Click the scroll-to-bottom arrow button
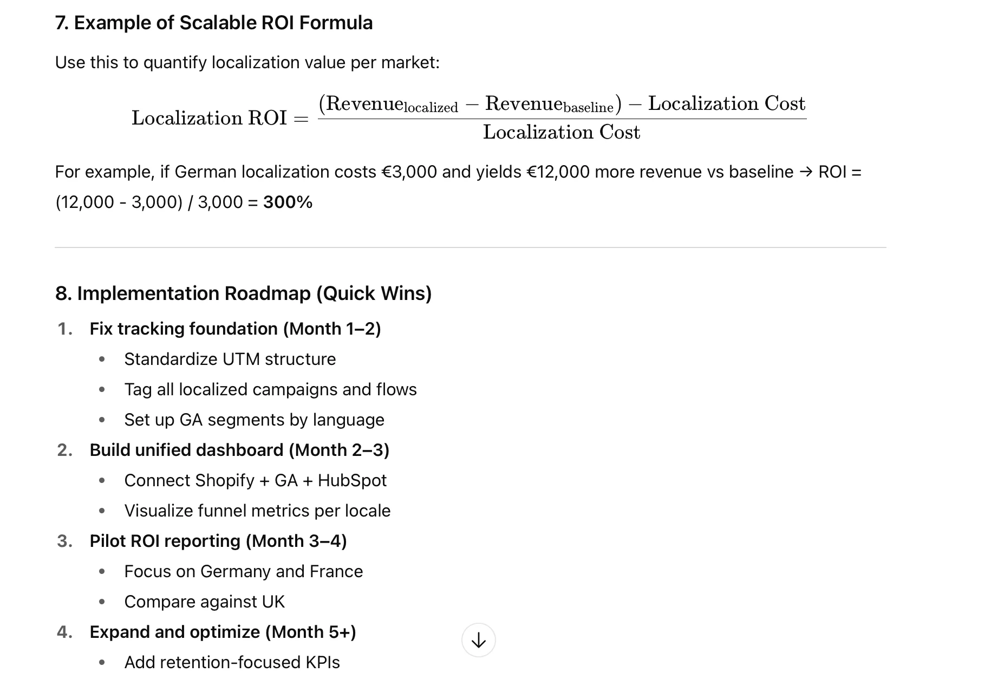The image size is (1004, 679). pyautogui.click(x=478, y=641)
